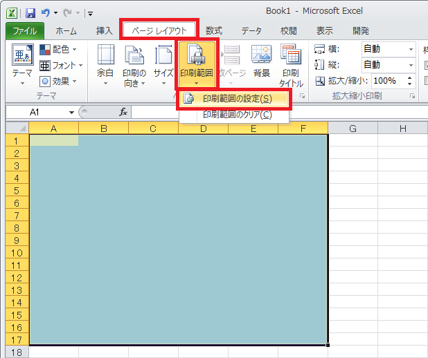Click column G header
The width and height of the screenshot is (428, 358).
point(353,129)
